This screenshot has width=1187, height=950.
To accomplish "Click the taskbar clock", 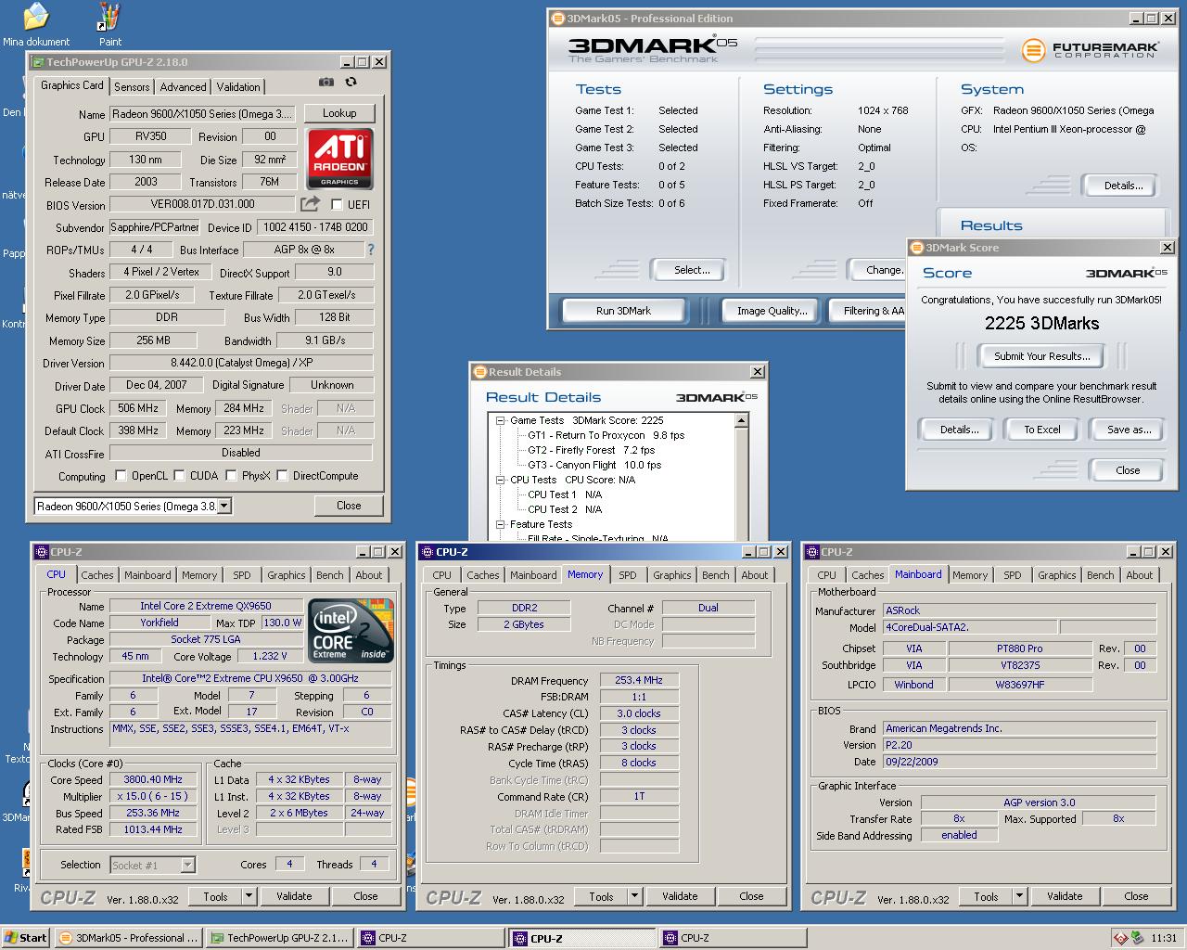I will (x=1164, y=938).
